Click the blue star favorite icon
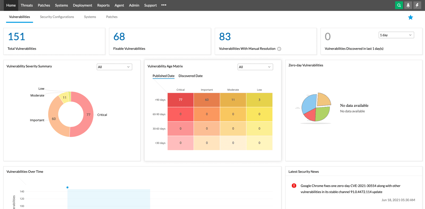The width and height of the screenshot is (425, 209). (410, 18)
